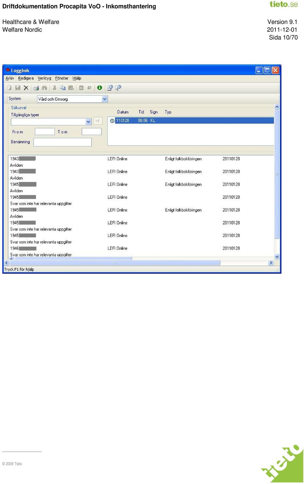Click the Tid column header
Viewport: 304px width, 484px height.
pyautogui.click(x=141, y=112)
